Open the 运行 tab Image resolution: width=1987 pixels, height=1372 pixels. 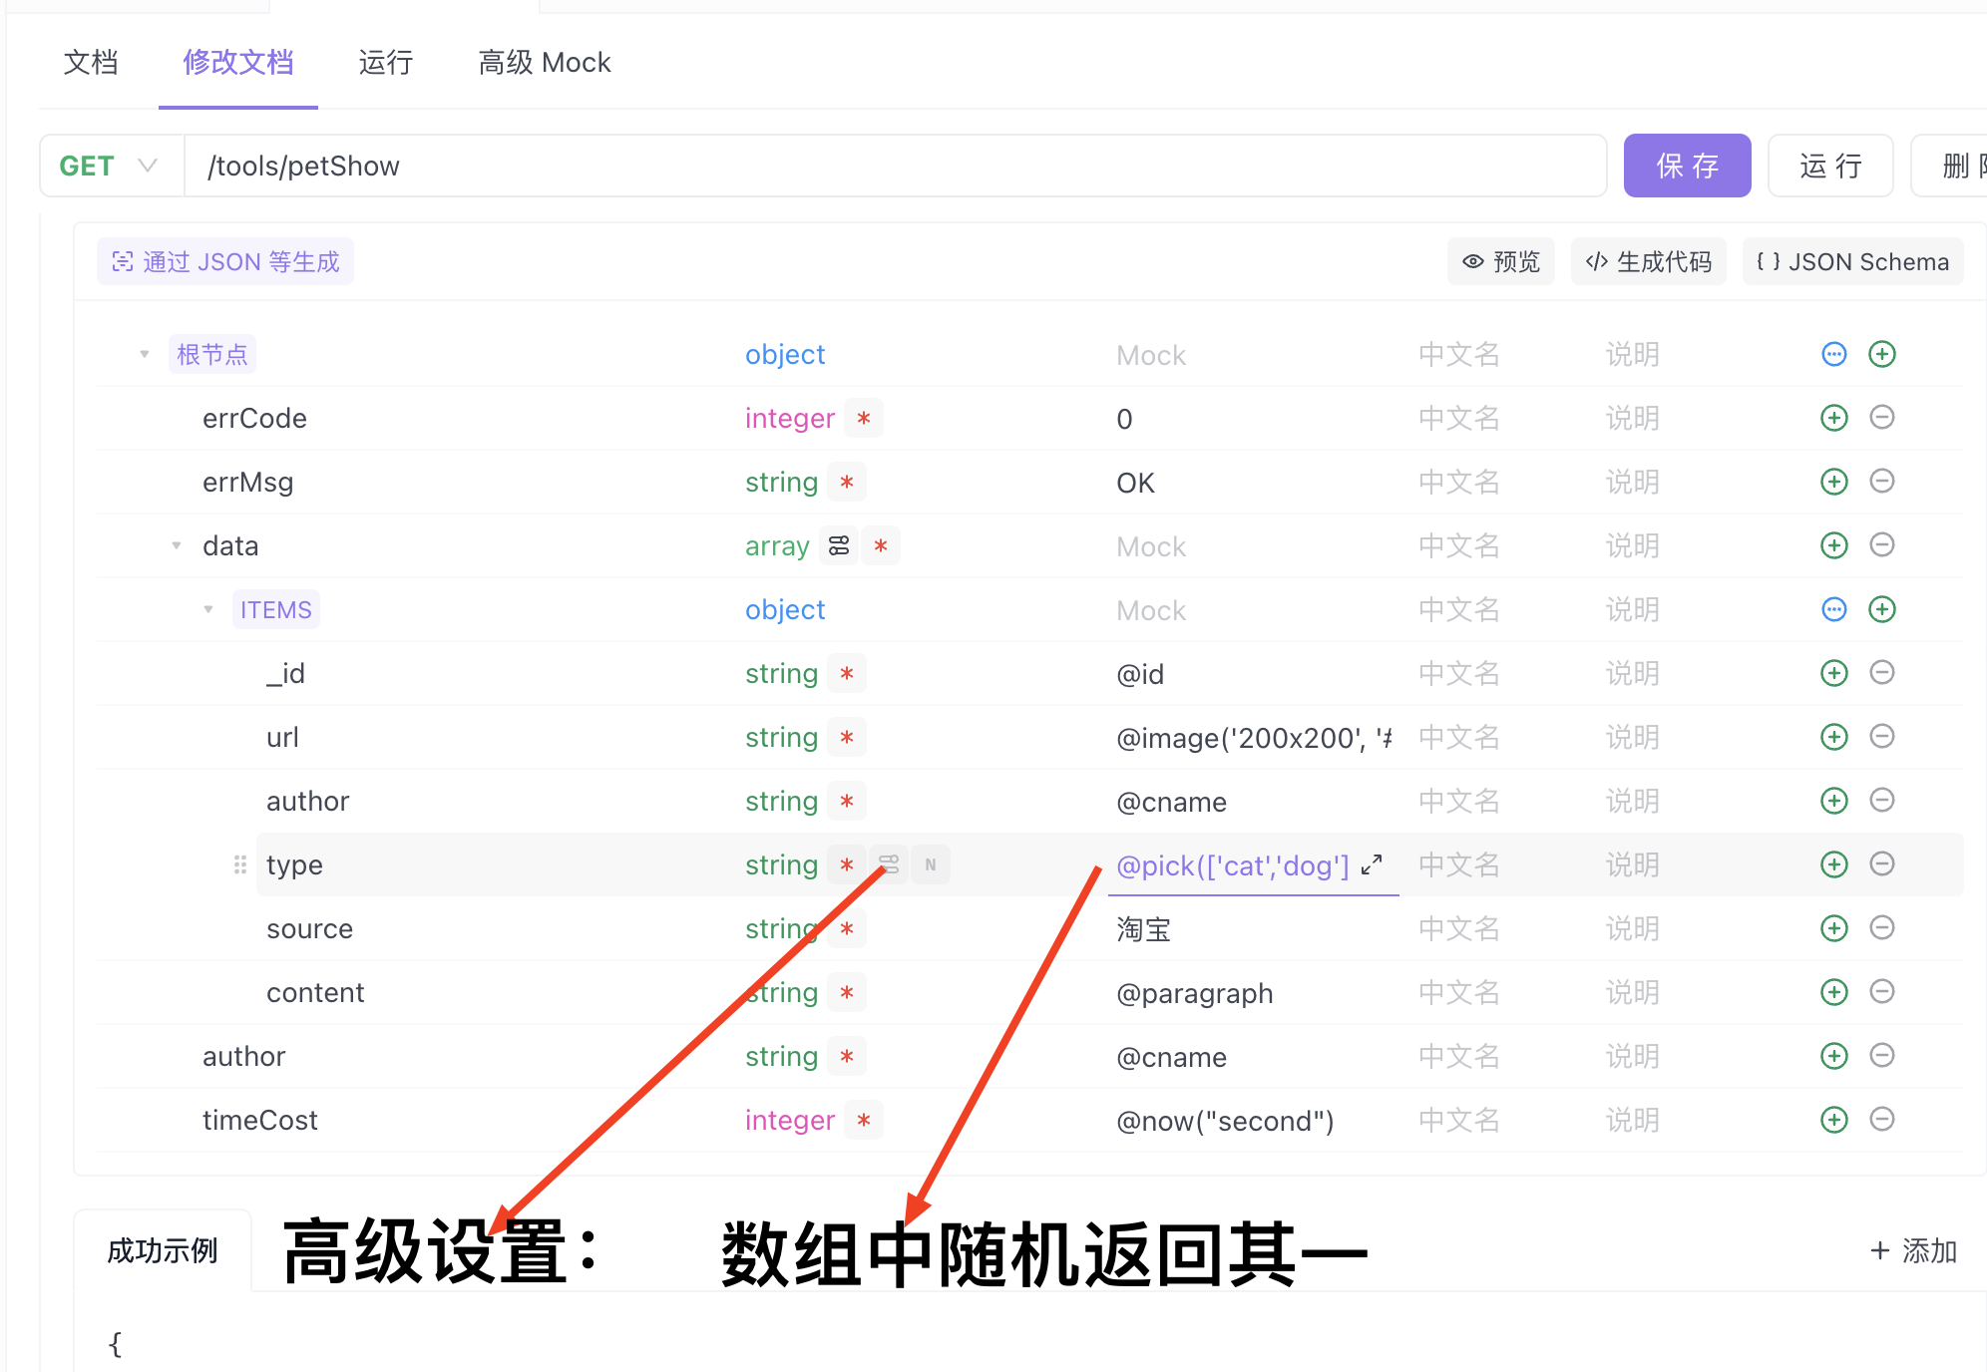coord(386,62)
